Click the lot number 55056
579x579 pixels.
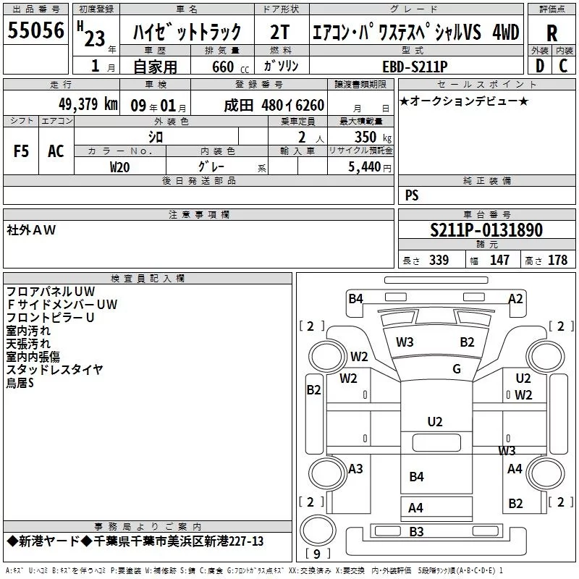(35, 30)
